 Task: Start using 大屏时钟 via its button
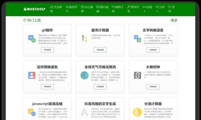153,87
